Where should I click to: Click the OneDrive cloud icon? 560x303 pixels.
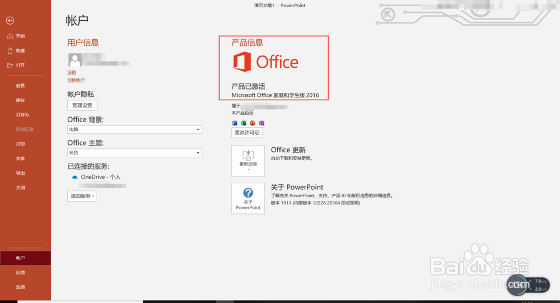click(74, 177)
